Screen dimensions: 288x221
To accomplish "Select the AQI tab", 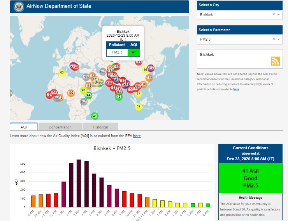I will click(x=24, y=127).
